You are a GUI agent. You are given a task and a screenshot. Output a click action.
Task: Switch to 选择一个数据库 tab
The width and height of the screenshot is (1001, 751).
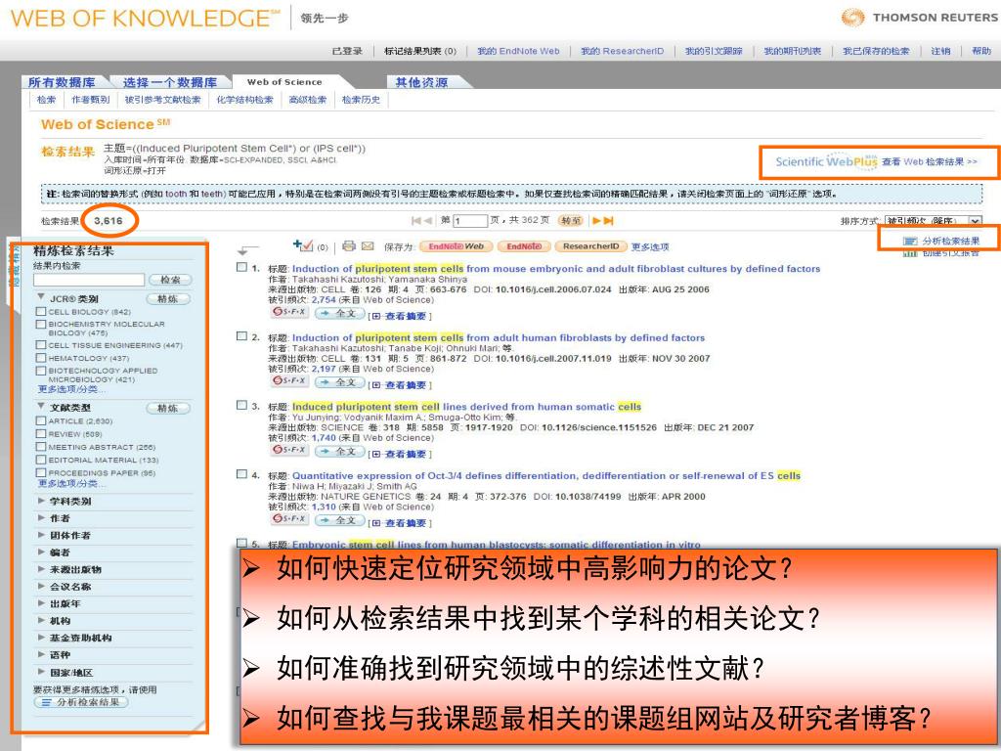(170, 82)
